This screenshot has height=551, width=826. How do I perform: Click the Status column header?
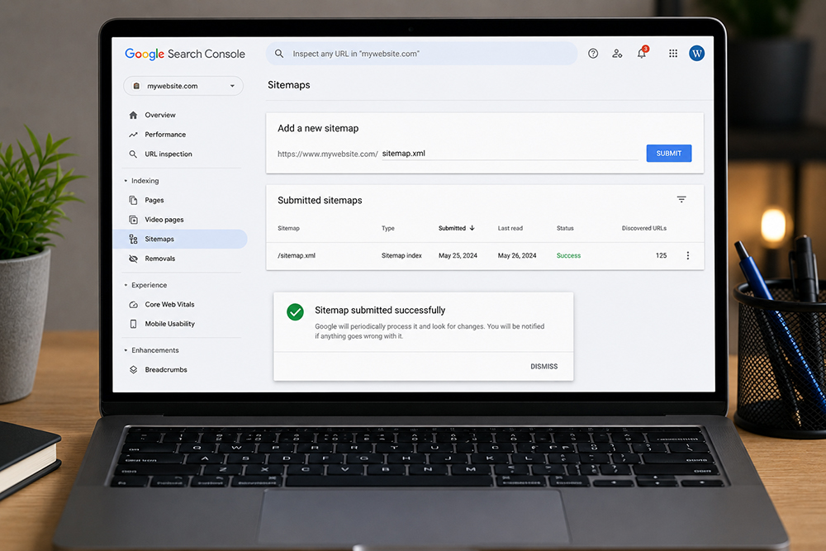[x=565, y=228]
